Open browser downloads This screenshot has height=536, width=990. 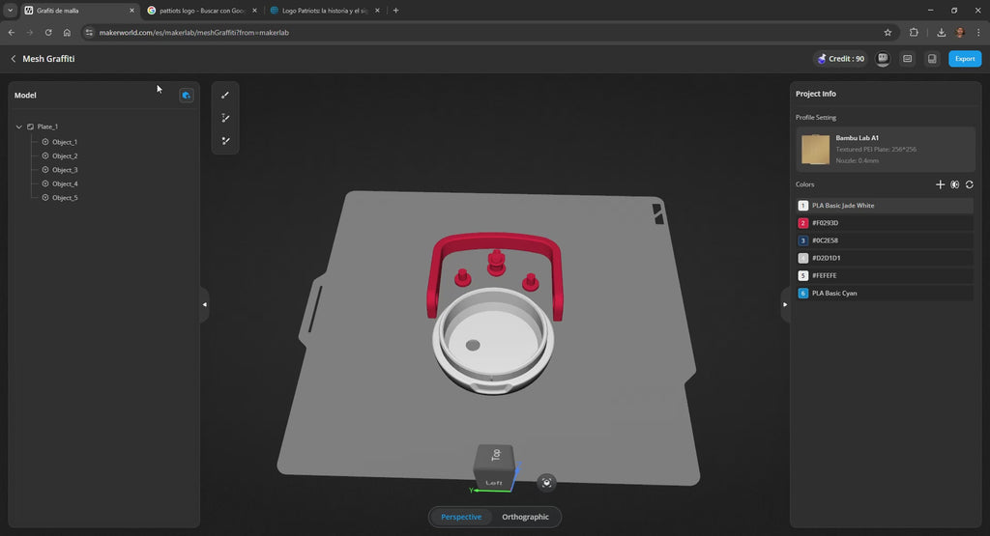pyautogui.click(x=942, y=32)
